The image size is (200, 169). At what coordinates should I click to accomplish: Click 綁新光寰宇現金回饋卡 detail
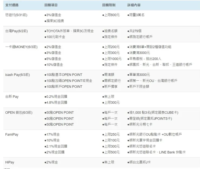(x=145, y=141)
